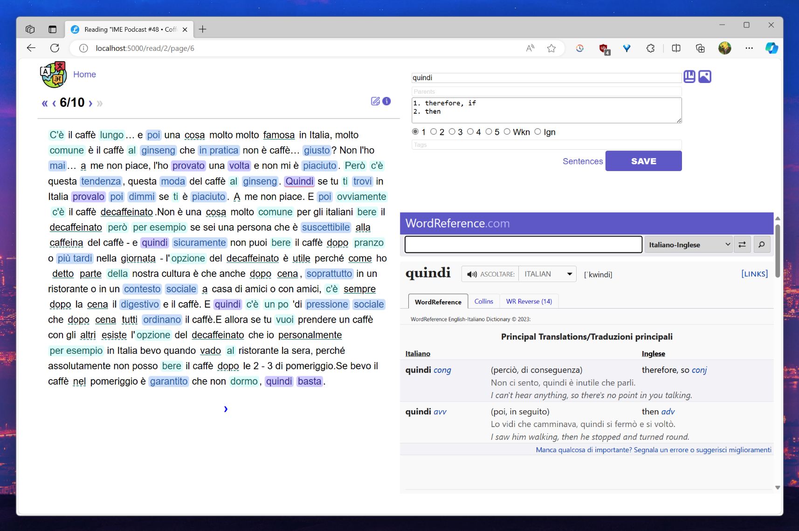Viewport: 799px width, 531px height.
Task: Click the word 'digestivo' in the text
Action: tap(140, 304)
